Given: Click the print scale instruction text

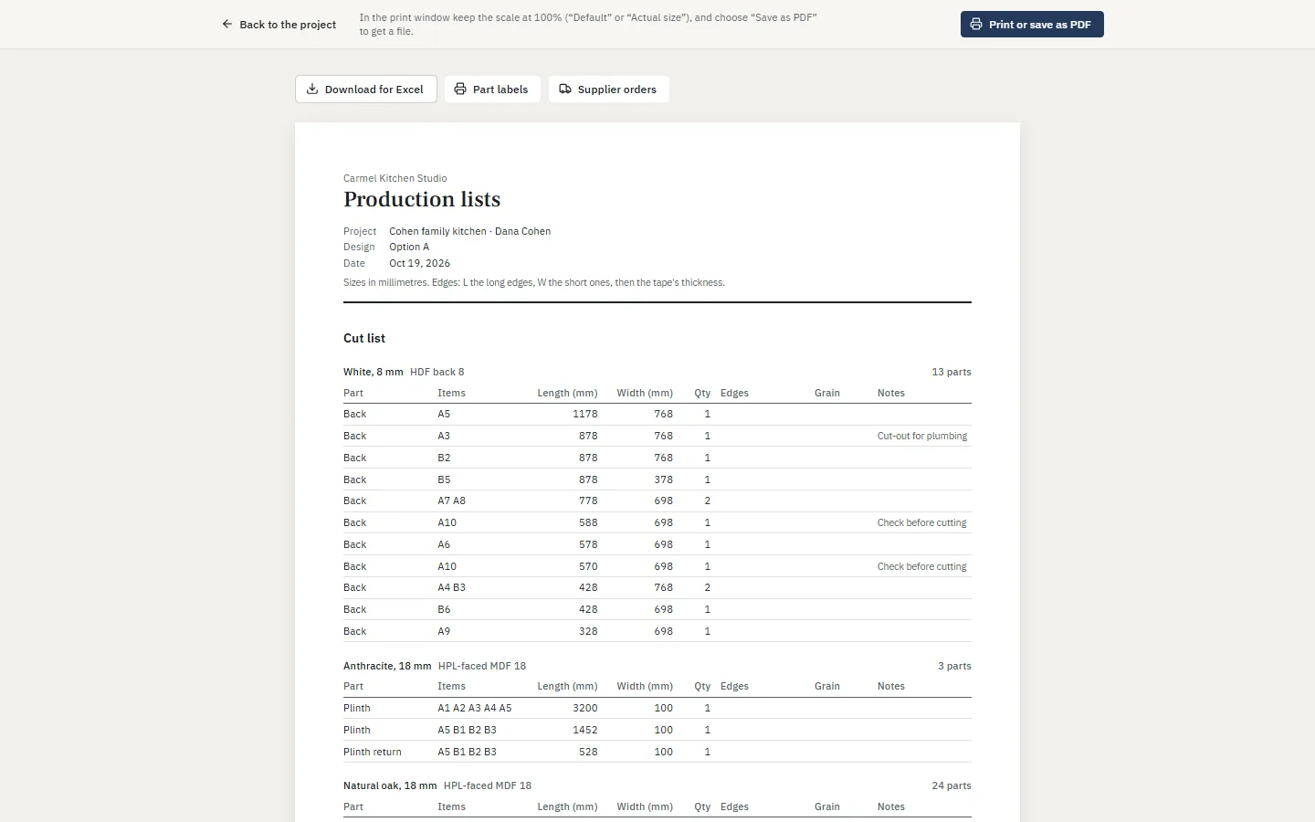Looking at the screenshot, I should pyautogui.click(x=588, y=24).
